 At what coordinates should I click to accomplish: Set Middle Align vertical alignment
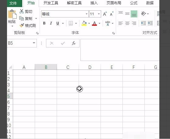(x=127, y=14)
